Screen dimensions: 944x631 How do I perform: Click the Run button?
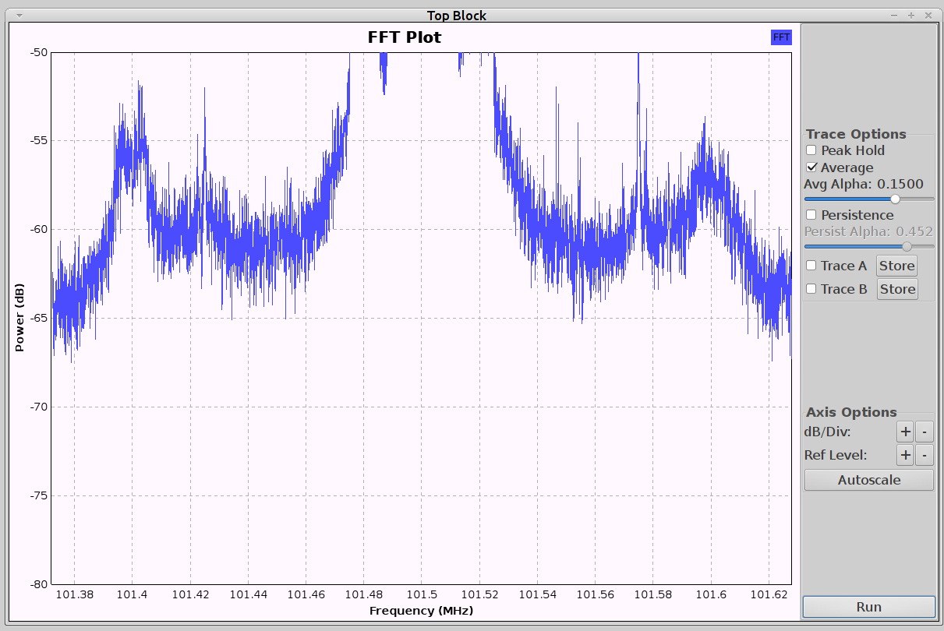(868, 607)
